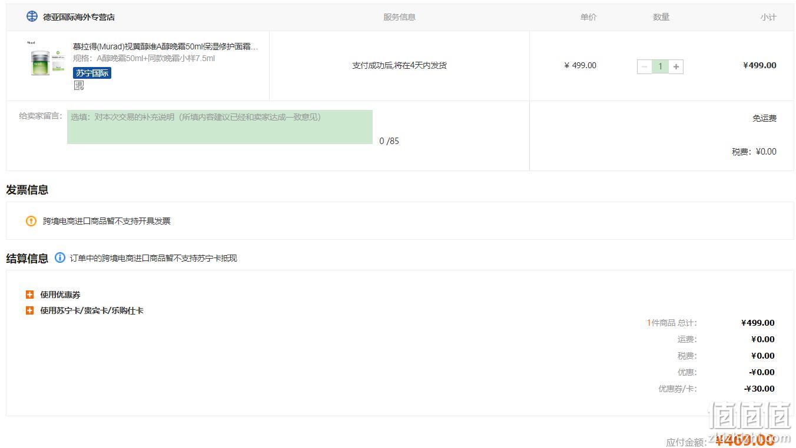796x448 pixels.
Task: Open the 德亚国际海外专营店 store link
Action: pos(79,17)
